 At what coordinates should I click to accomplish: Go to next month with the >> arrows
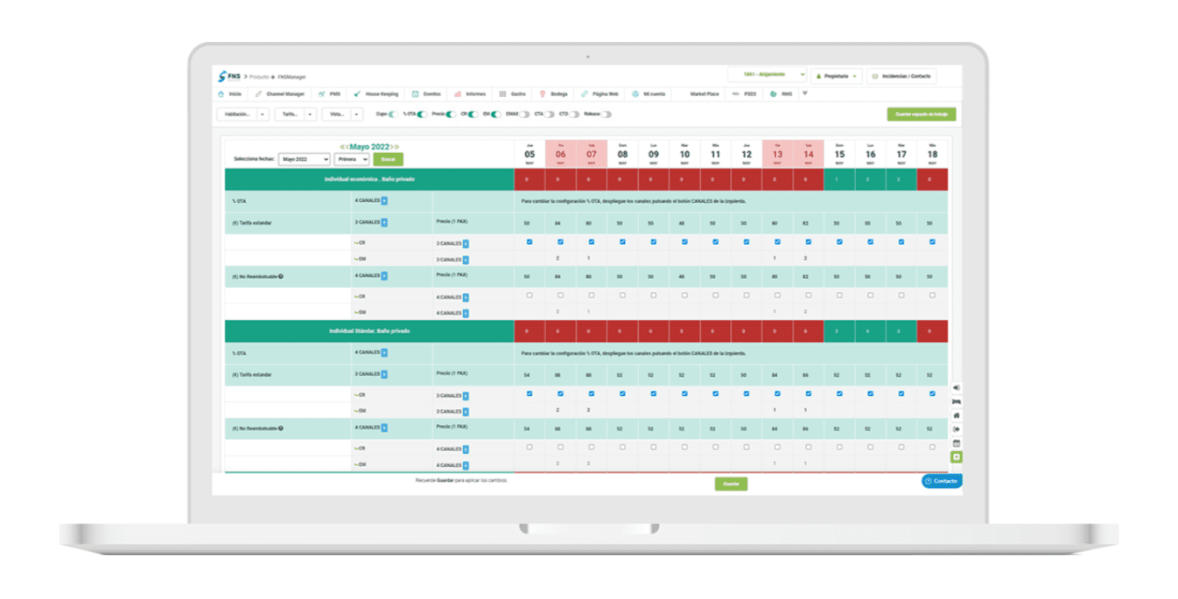(395, 146)
